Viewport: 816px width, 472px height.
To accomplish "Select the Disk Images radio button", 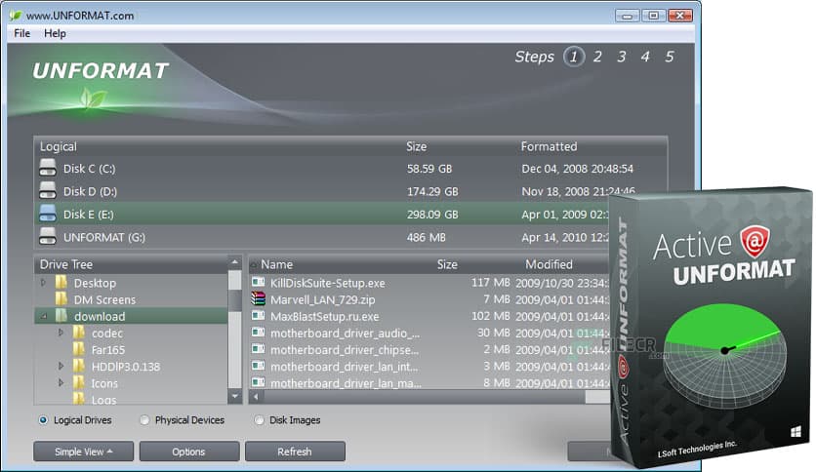I will (x=260, y=420).
